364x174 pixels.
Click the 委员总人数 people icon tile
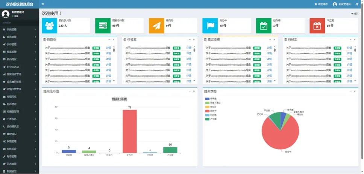click(49, 25)
